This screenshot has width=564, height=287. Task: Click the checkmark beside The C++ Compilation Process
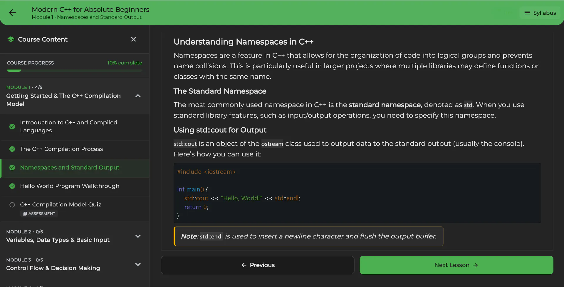[12, 149]
